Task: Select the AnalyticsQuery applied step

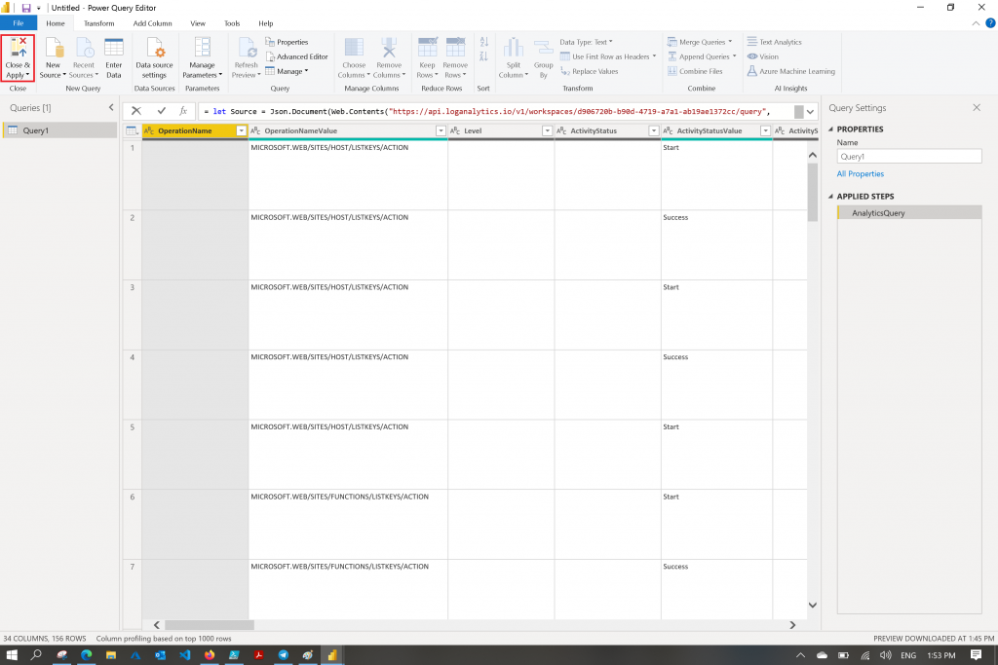Action: coord(878,212)
